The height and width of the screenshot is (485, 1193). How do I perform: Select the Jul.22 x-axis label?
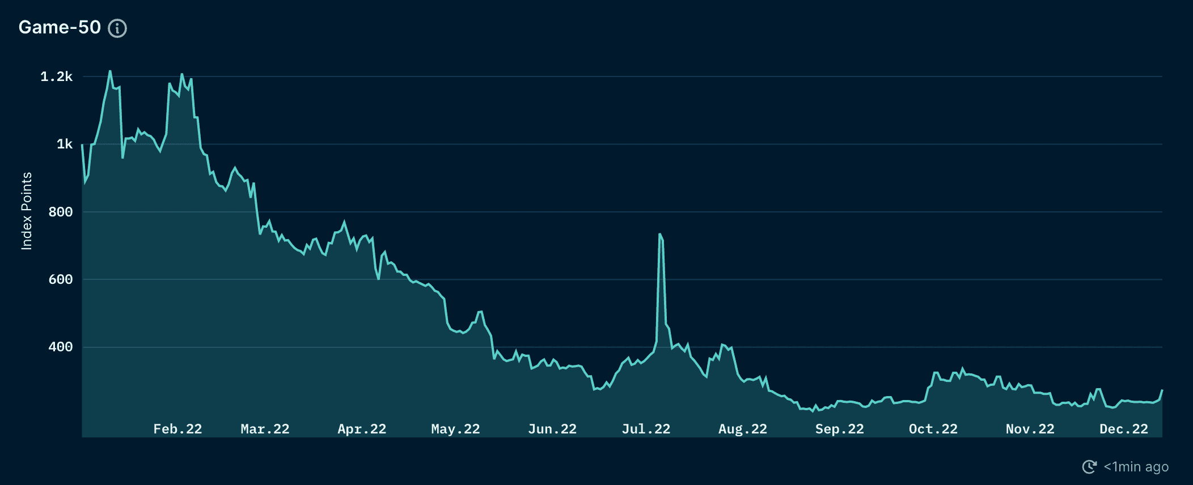[646, 429]
